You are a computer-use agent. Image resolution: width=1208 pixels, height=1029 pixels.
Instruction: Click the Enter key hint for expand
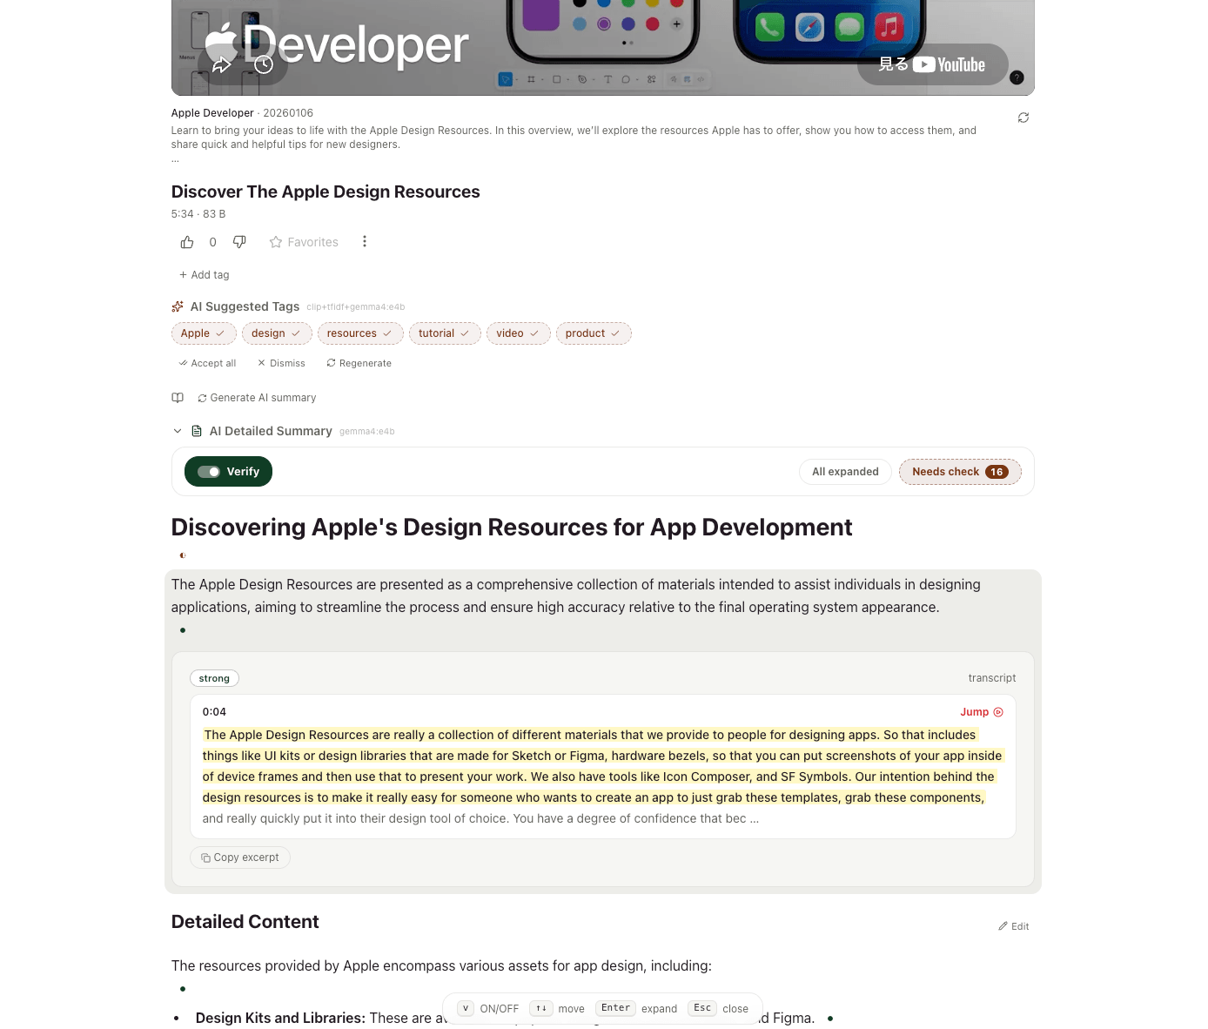(x=615, y=1008)
